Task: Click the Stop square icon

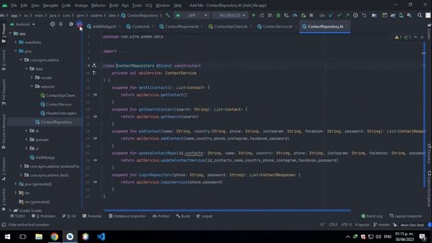Action: tap(311, 16)
